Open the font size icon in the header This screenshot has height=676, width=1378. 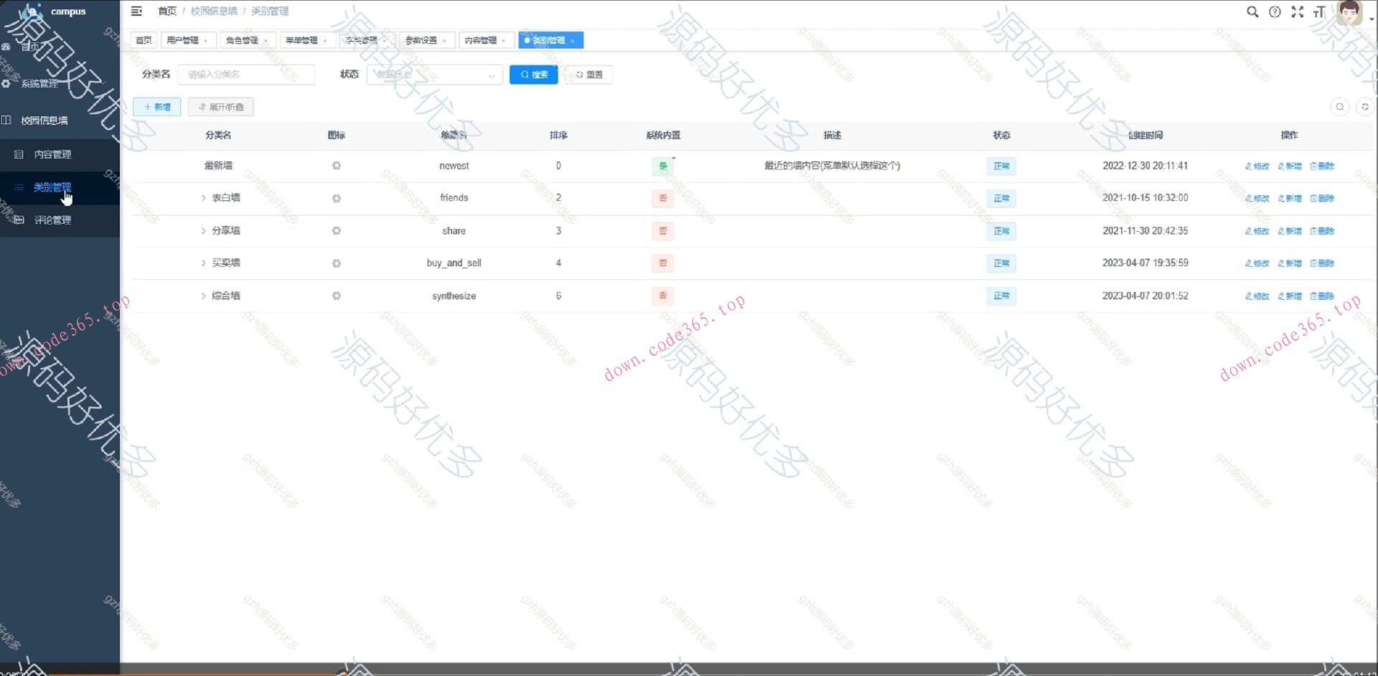[x=1319, y=11]
